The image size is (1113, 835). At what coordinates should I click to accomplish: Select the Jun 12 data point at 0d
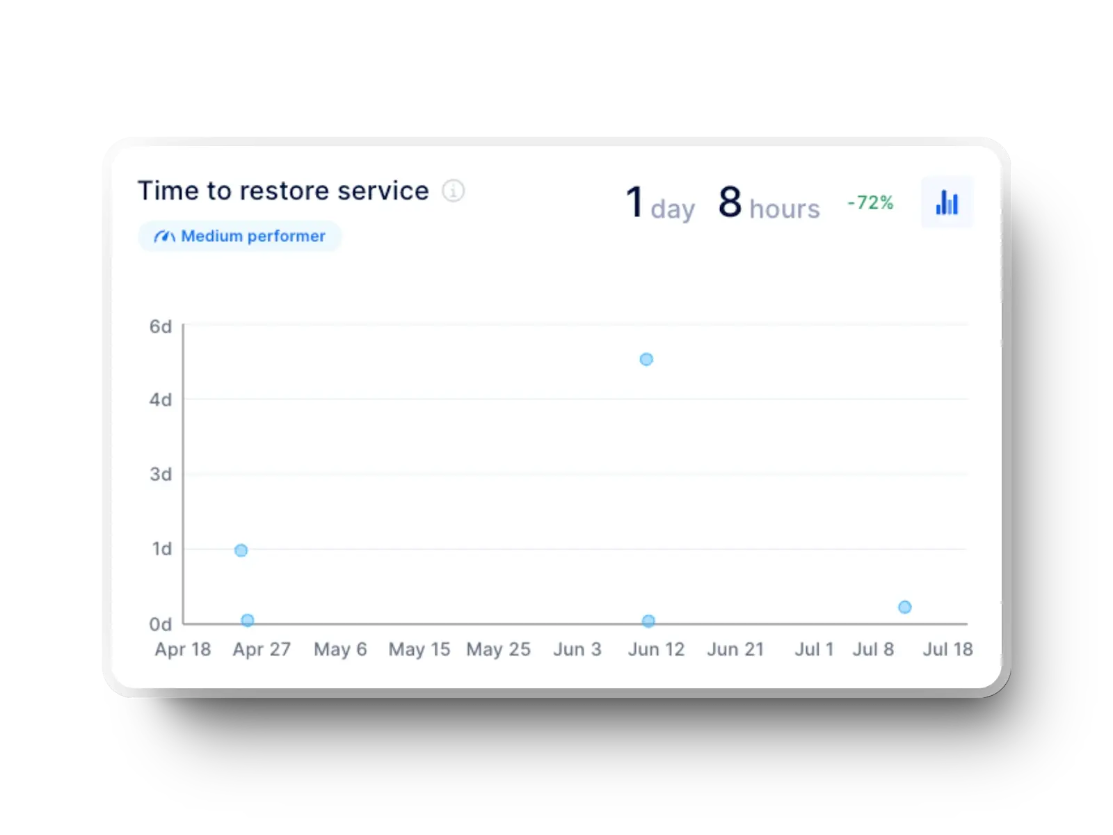click(648, 620)
